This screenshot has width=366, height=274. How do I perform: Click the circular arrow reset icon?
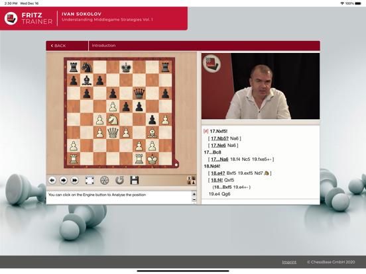pos(119,180)
